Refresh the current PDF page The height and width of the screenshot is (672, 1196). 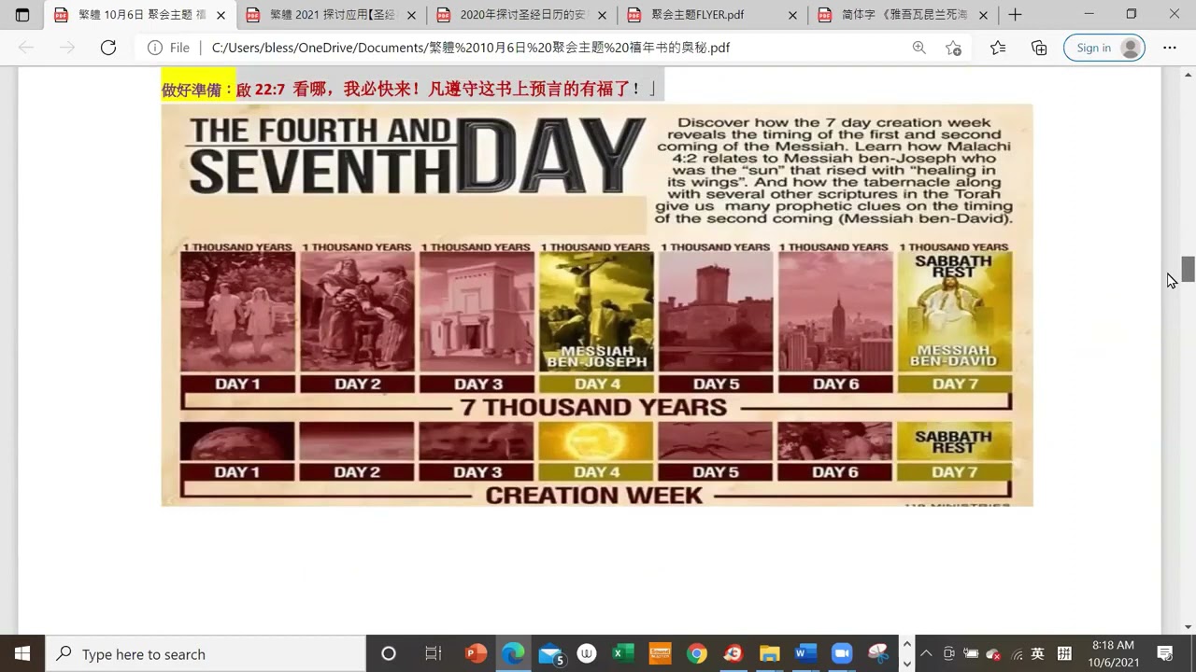coord(108,48)
